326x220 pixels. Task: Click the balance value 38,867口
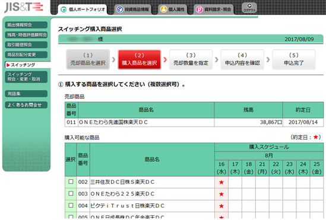tap(271, 122)
